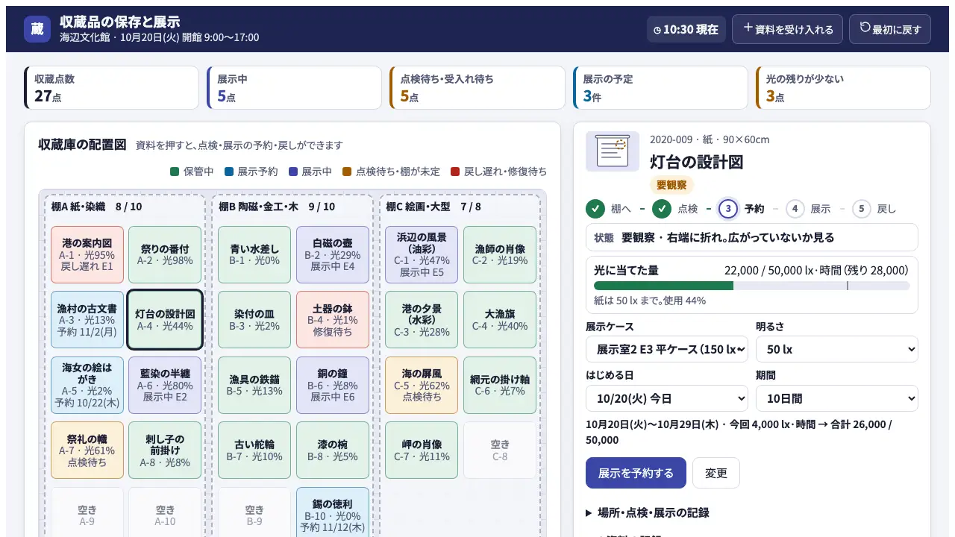Select the 大漁旗 C-4 item

[x=500, y=320]
